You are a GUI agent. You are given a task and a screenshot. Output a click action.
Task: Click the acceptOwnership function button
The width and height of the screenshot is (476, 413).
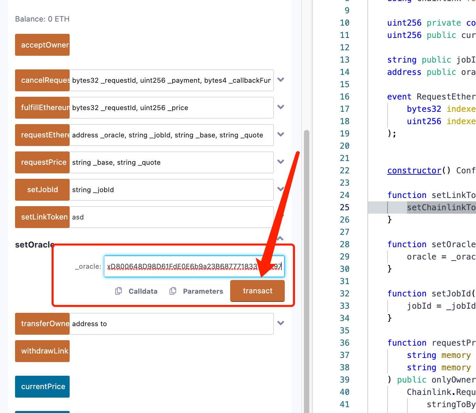[42, 45]
